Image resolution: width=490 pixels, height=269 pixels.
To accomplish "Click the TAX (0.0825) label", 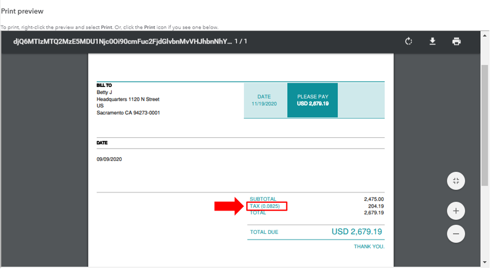I will click(265, 206).
